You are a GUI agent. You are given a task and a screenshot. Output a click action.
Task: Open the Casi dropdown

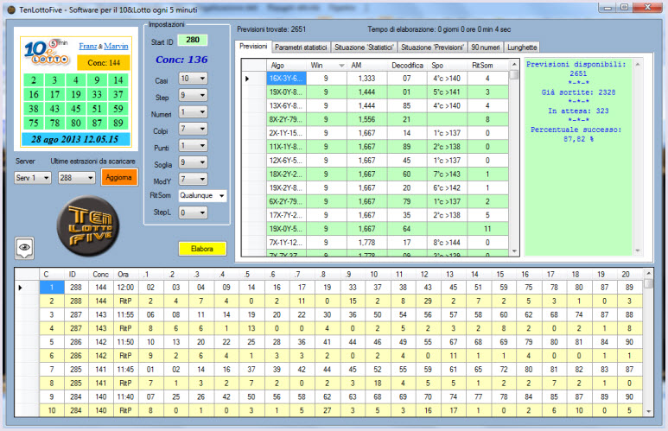coord(193,79)
